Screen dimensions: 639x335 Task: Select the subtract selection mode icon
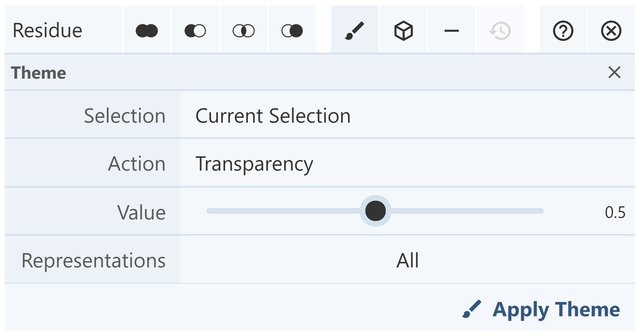(195, 31)
